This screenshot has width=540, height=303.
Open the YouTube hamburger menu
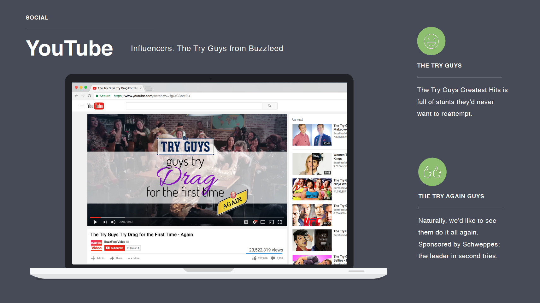tap(82, 106)
